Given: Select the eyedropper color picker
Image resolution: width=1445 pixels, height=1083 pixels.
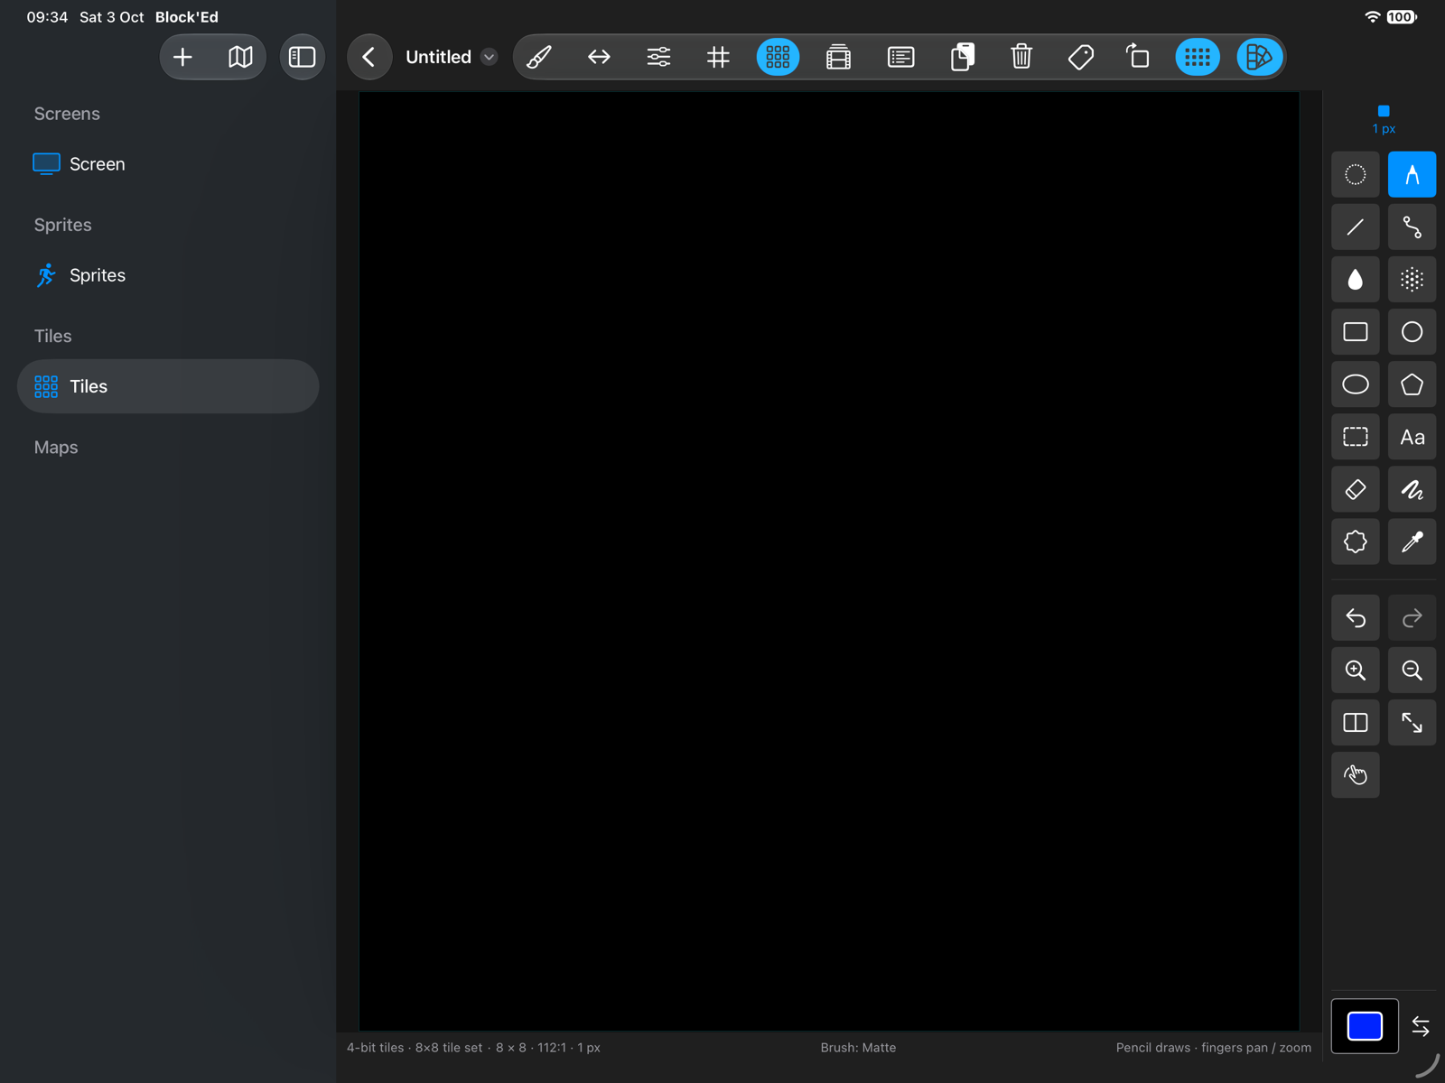Looking at the screenshot, I should (x=1412, y=542).
